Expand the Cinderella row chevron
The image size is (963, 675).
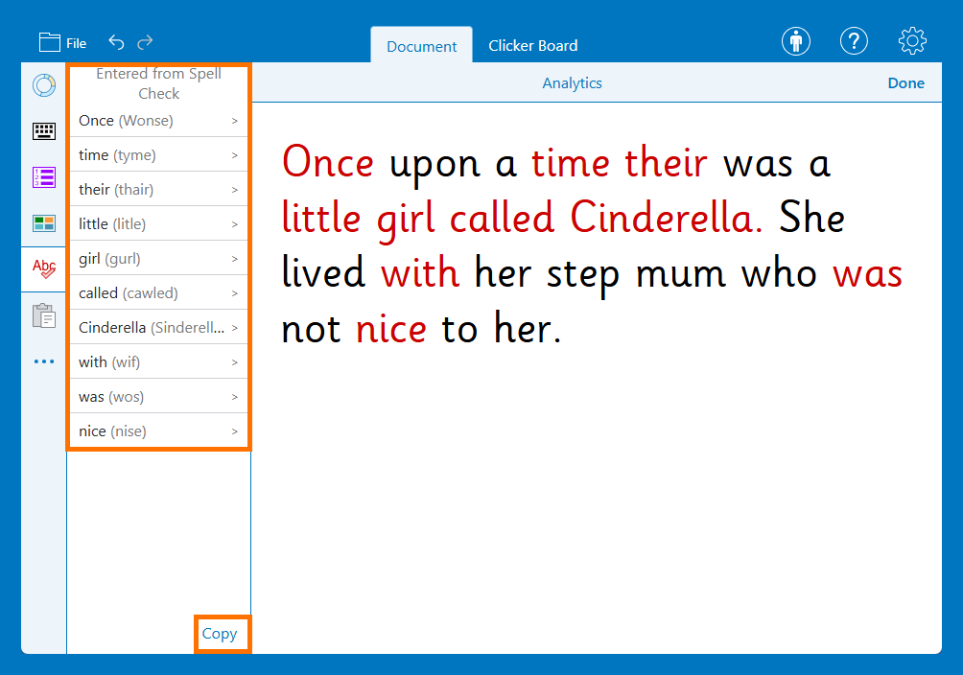point(235,328)
